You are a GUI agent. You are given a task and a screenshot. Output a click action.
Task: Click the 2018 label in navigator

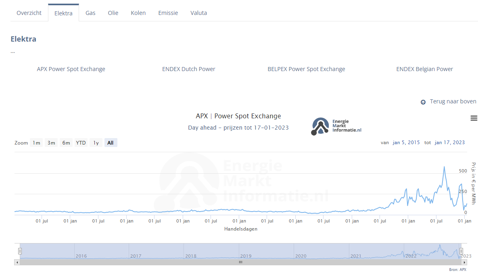point(191,256)
